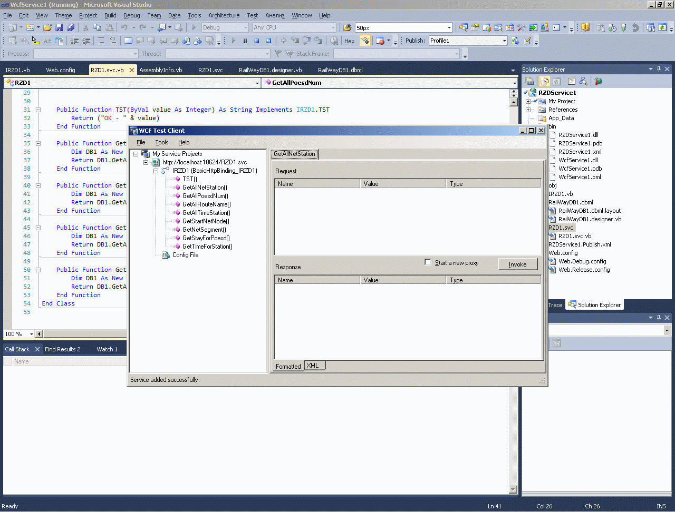Click the Stop Debugging square icon
The image size is (675, 512).
[x=257, y=41]
